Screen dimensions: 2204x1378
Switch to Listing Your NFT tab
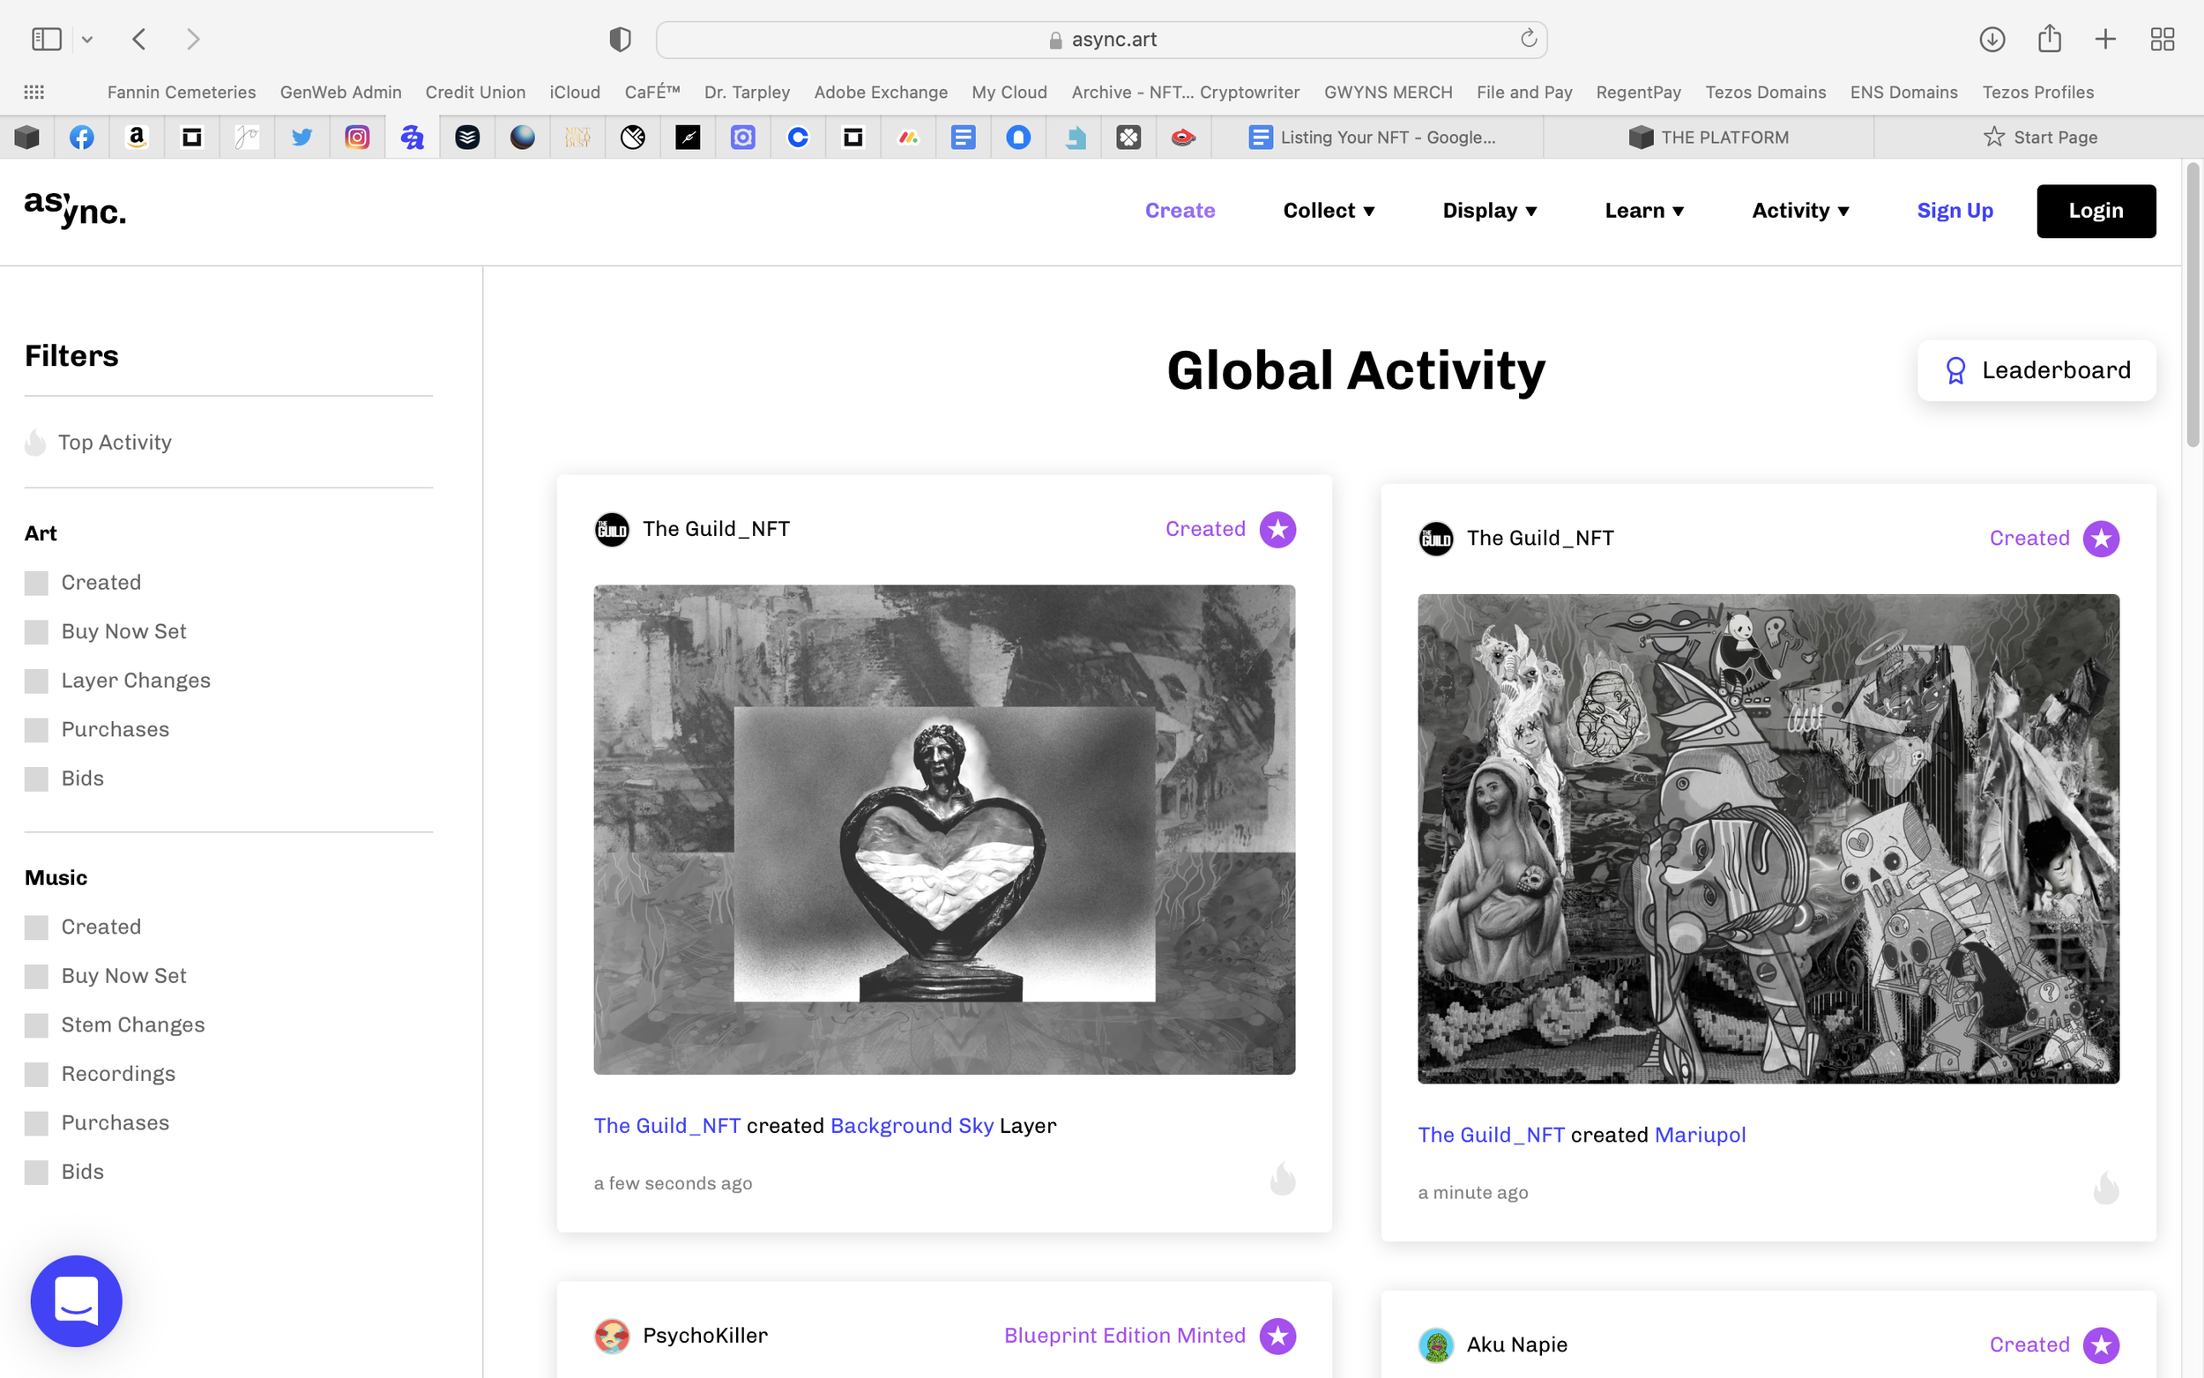[1376, 138]
